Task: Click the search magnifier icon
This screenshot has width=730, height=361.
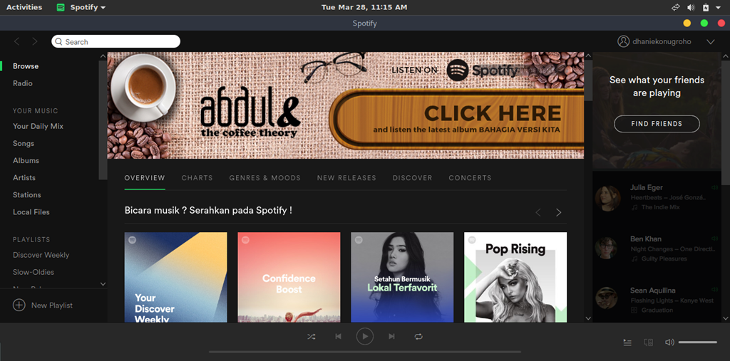Action: point(58,42)
